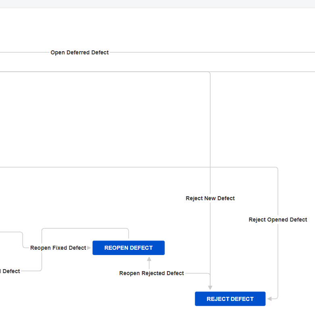Screen dimensions: 315x313
Task: Click the left-pointing arrowhead beside REJECT DEFECT
Action: (x=269, y=299)
